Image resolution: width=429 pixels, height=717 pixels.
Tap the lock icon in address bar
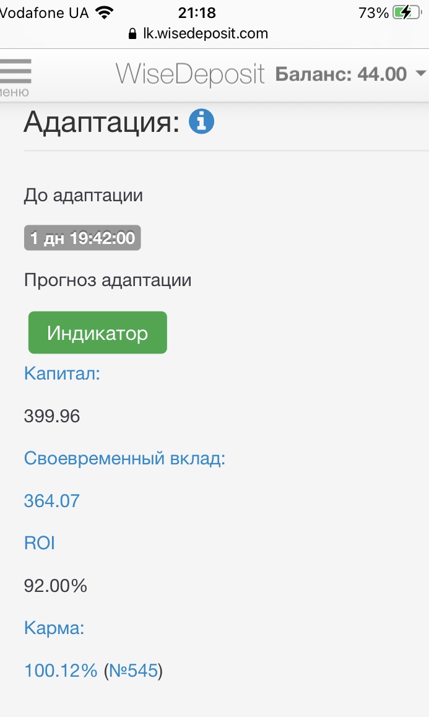point(132,33)
